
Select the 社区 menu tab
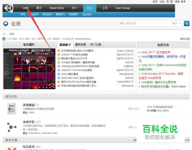pos(90,8)
